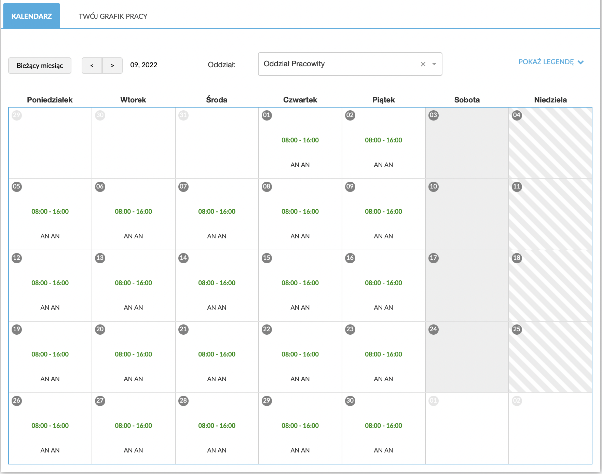The height and width of the screenshot is (474, 602).
Task: Select day 09 badge
Action: pos(350,186)
